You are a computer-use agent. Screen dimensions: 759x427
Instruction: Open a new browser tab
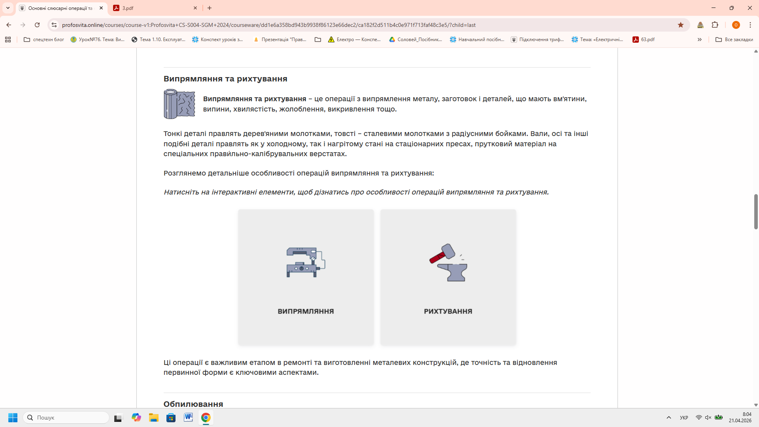coord(210,8)
